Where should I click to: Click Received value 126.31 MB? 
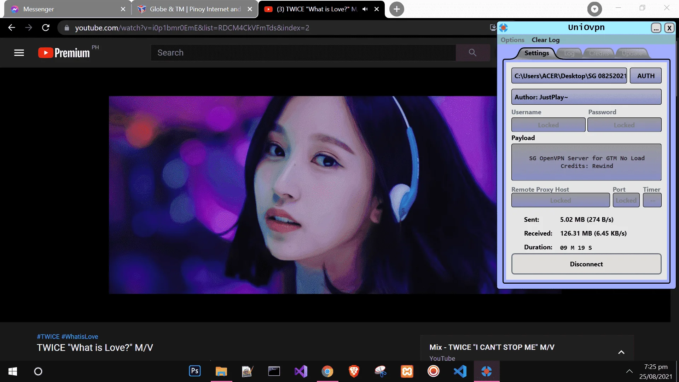coord(593,233)
